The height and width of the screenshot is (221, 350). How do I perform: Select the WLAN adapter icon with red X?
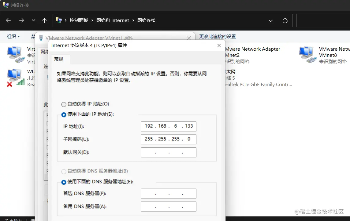coord(16,78)
